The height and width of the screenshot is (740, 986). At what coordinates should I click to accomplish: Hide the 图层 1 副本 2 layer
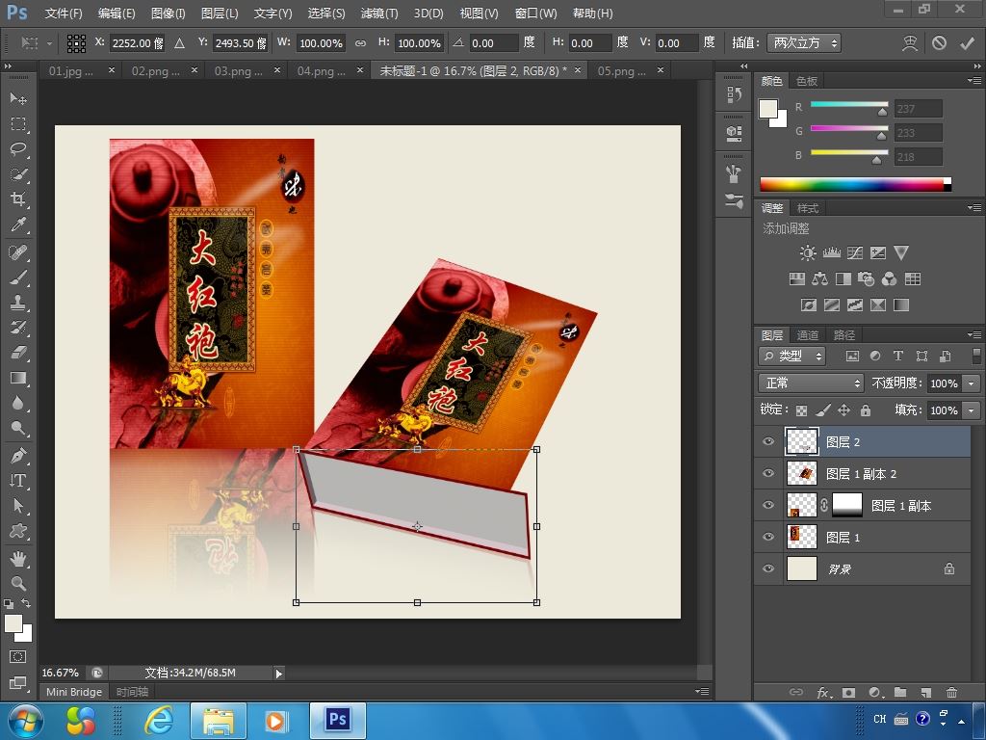768,474
